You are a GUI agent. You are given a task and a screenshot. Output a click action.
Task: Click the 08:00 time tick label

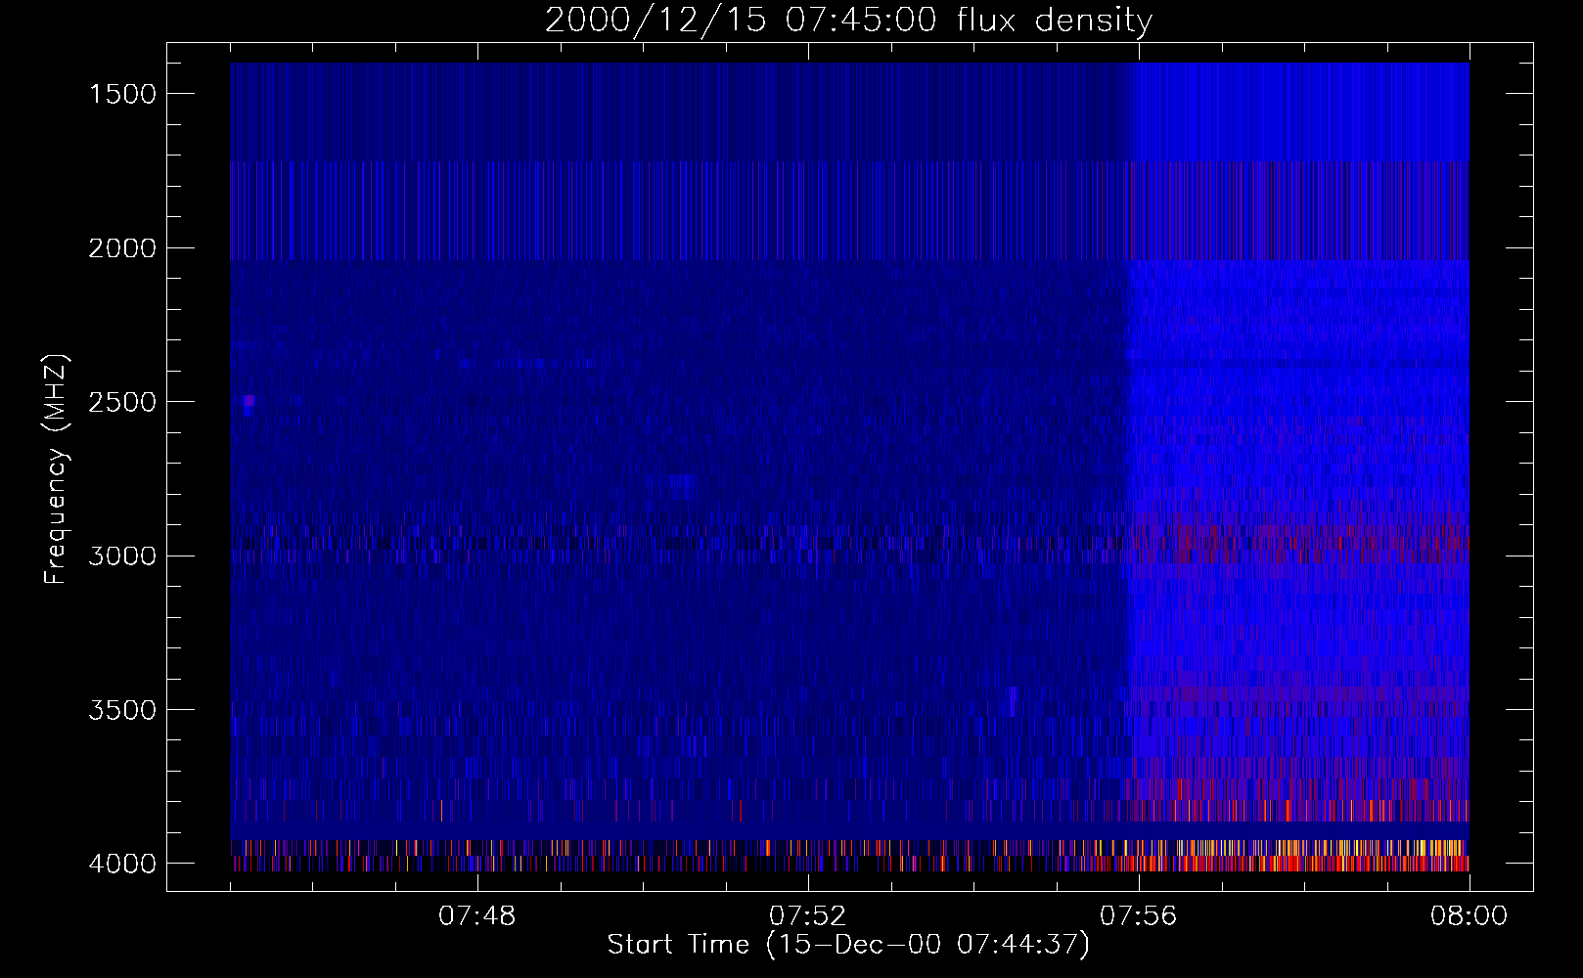[1469, 916]
